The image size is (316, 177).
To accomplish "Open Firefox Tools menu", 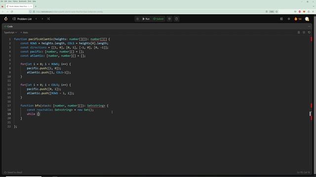I will [x=30, y=1].
